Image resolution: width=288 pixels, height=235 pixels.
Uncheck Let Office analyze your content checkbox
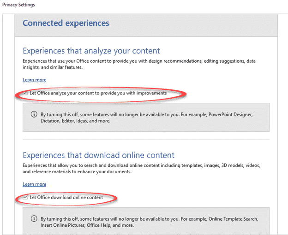26,93
